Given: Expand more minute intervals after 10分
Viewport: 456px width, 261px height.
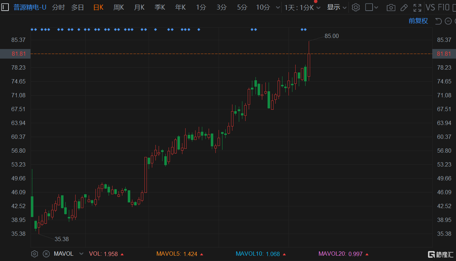Looking at the screenshot, I should click(278, 7).
